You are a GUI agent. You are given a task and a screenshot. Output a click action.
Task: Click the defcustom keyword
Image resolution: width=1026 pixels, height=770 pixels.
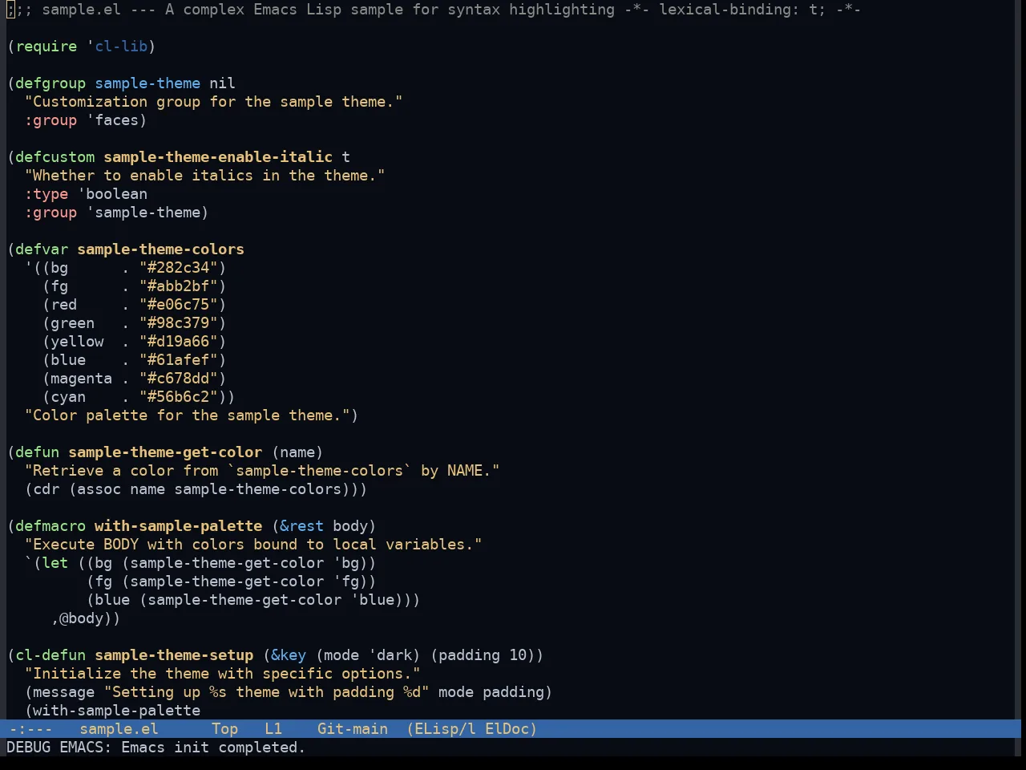[x=55, y=157]
